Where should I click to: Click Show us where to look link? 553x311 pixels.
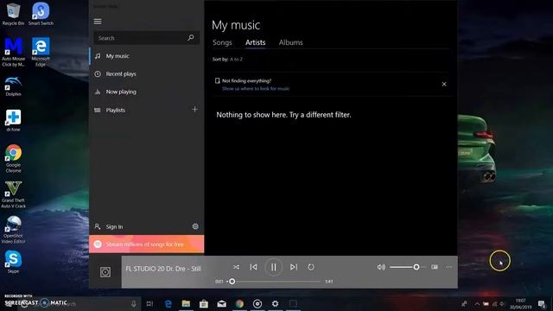[256, 88]
